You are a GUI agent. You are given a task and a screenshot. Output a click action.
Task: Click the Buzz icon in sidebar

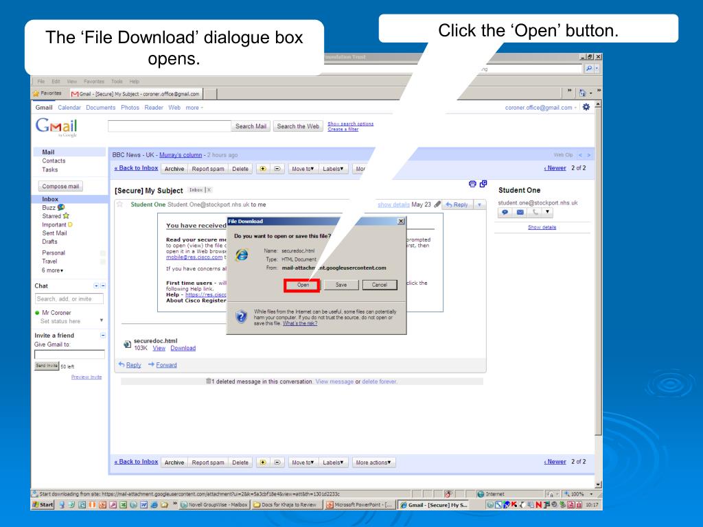click(x=61, y=207)
